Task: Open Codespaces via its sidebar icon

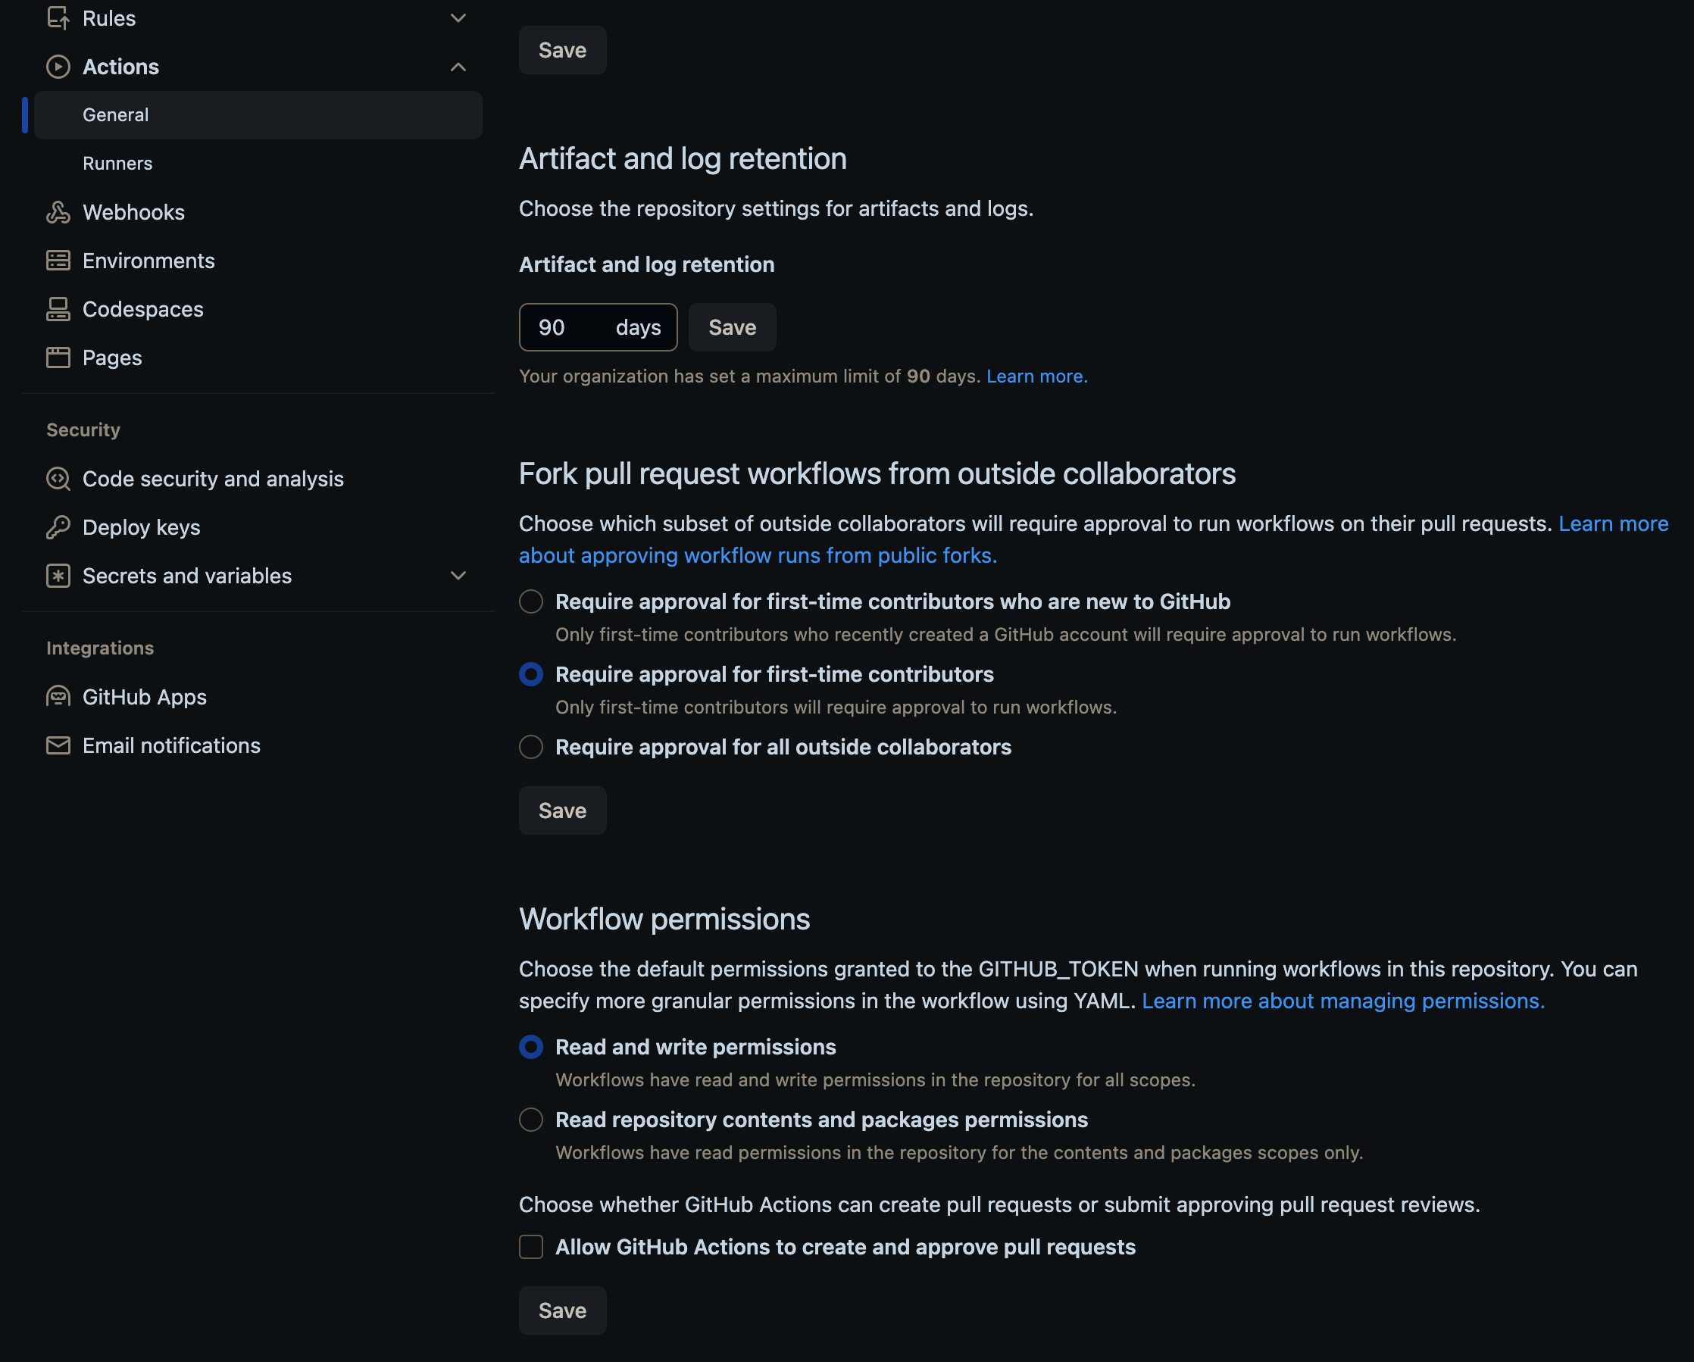Action: click(x=58, y=309)
